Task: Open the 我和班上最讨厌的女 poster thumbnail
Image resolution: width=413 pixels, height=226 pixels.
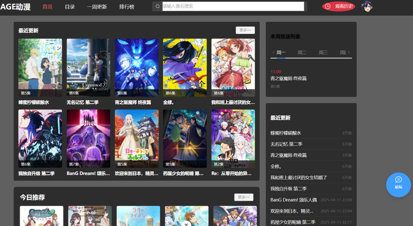Action: 233,67
